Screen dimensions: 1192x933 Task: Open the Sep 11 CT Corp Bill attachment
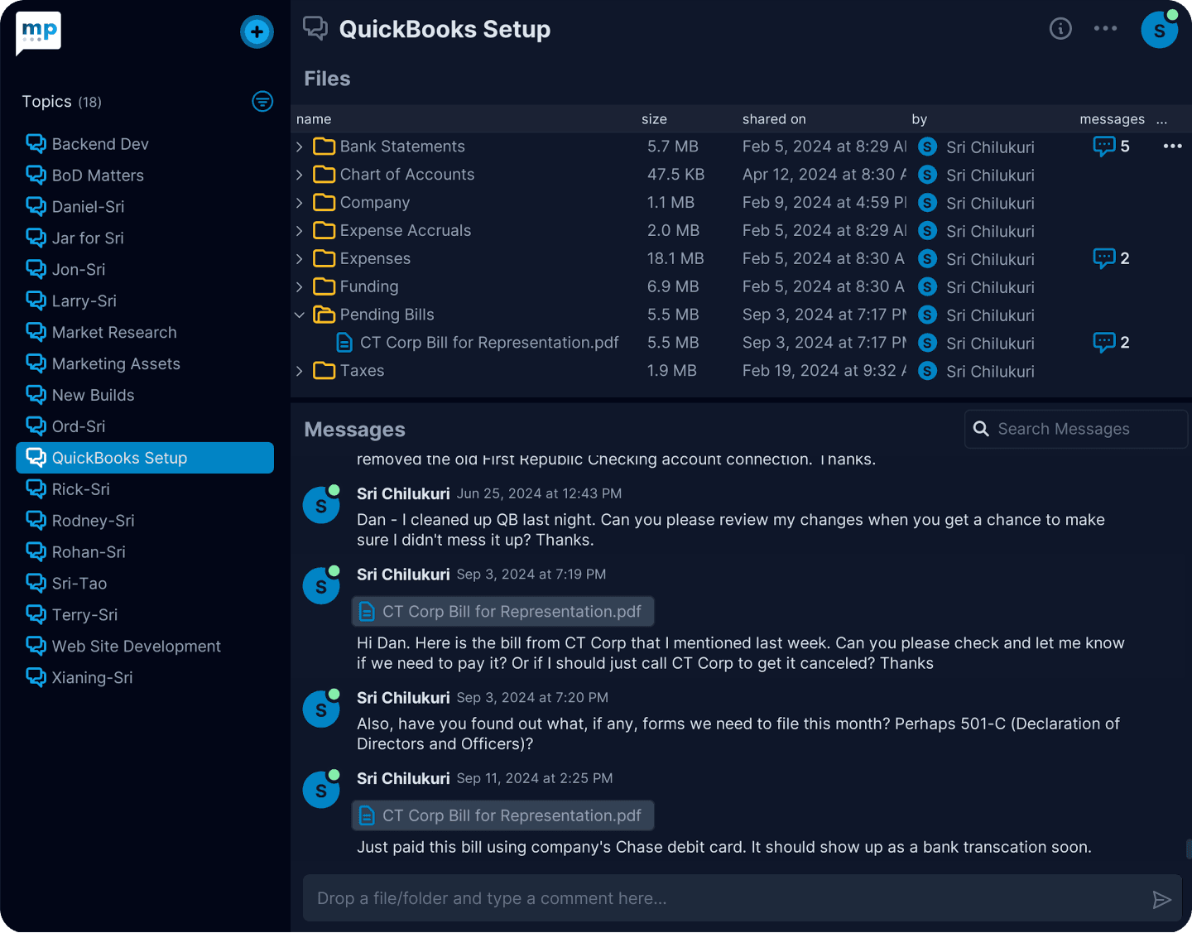[503, 815]
